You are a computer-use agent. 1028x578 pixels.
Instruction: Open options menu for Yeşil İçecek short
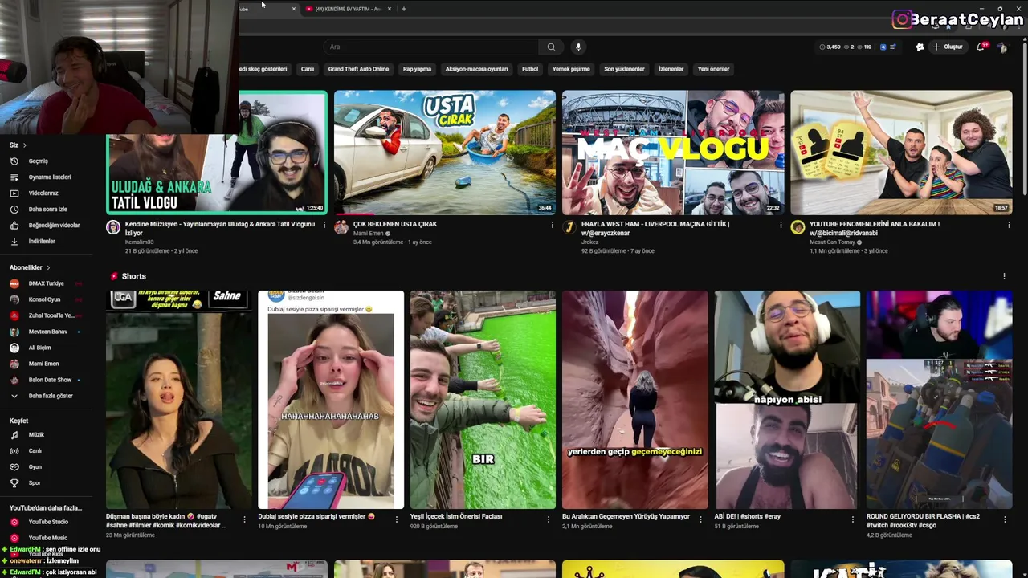tap(549, 519)
